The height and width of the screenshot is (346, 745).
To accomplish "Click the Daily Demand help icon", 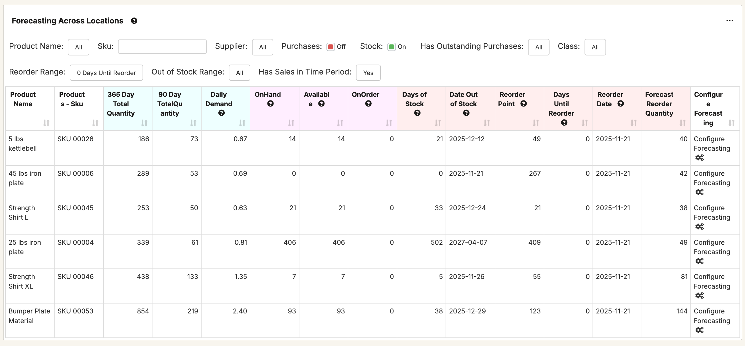I will point(221,113).
